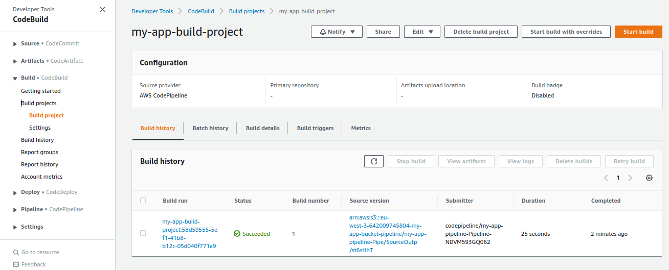Collapse the Build CodeBuild section
The width and height of the screenshot is (669, 270).
click(15, 78)
